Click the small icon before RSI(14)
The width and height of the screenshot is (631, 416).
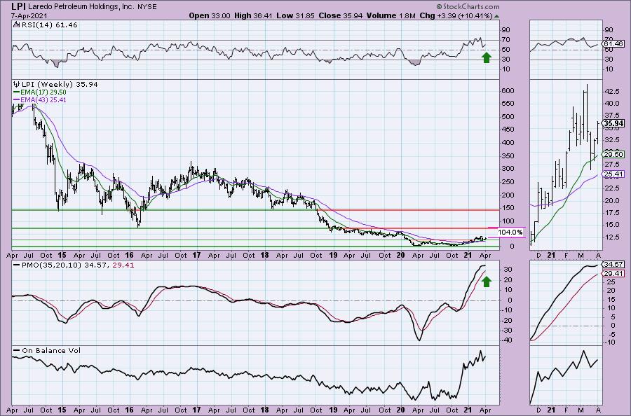coord(16,25)
